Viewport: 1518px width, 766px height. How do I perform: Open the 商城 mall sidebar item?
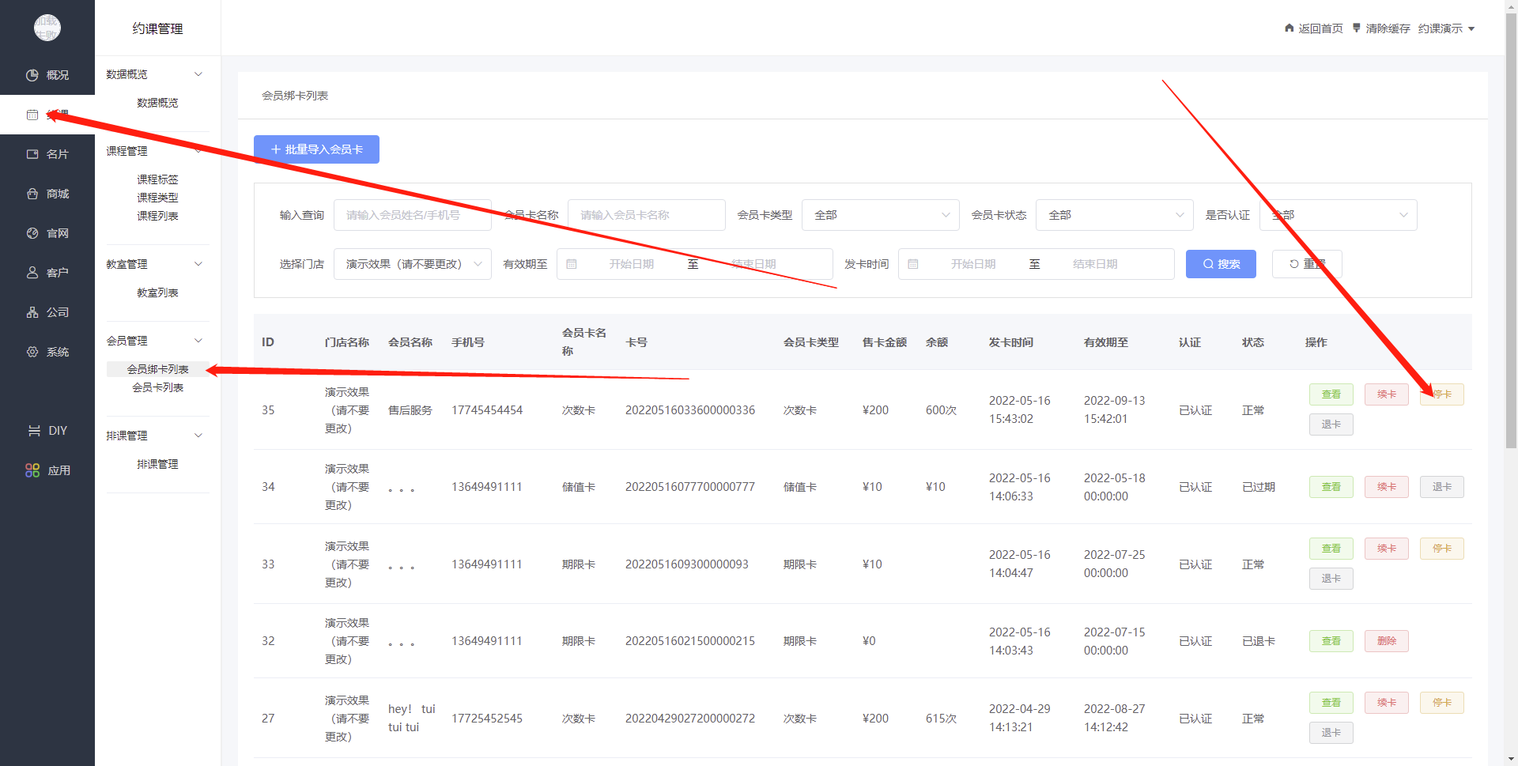47,194
